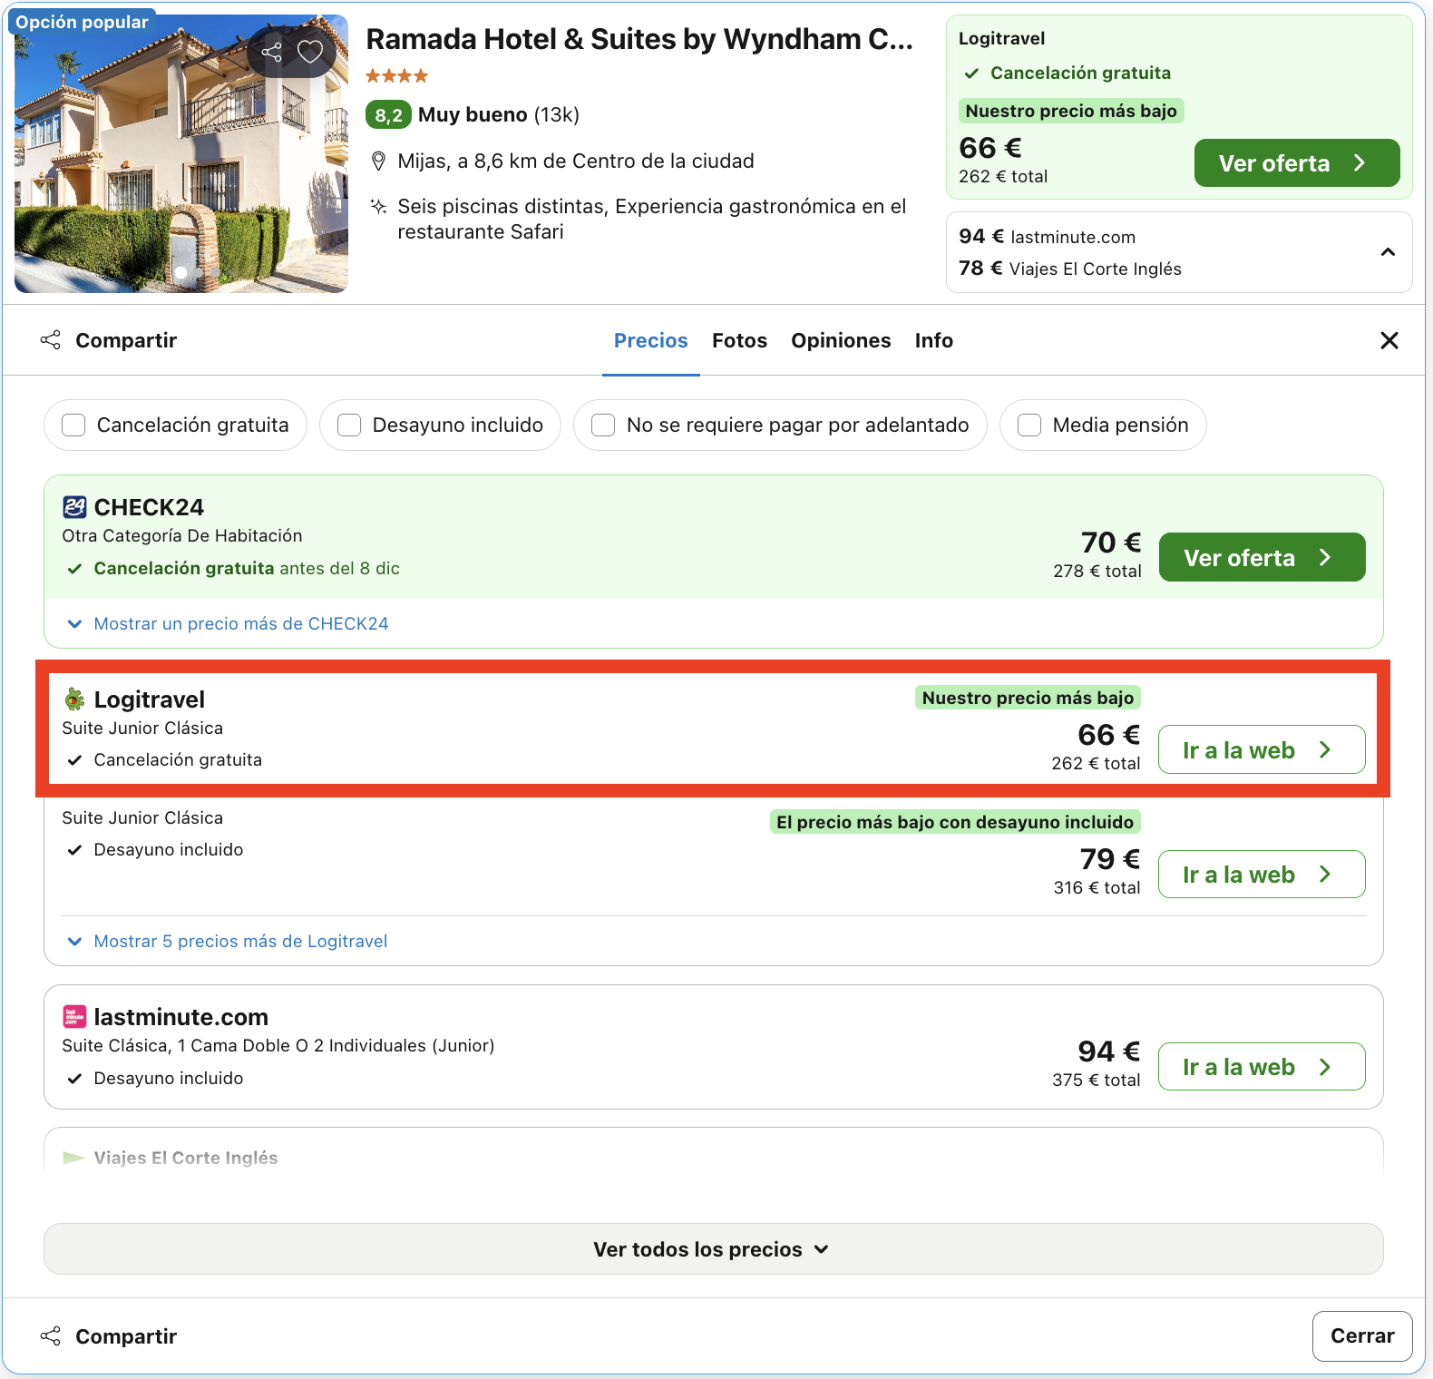Open the Opiniones tab
Image resolution: width=1433 pixels, height=1379 pixels.
tap(841, 340)
